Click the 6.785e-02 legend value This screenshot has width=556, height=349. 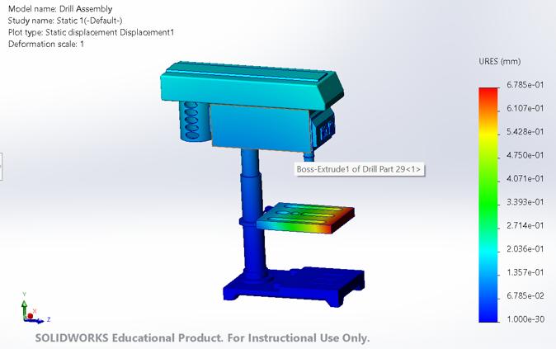[x=525, y=295]
